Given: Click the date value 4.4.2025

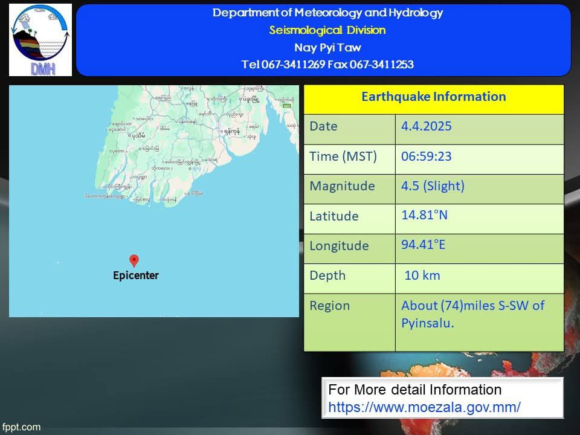Looking at the screenshot, I should [x=427, y=126].
